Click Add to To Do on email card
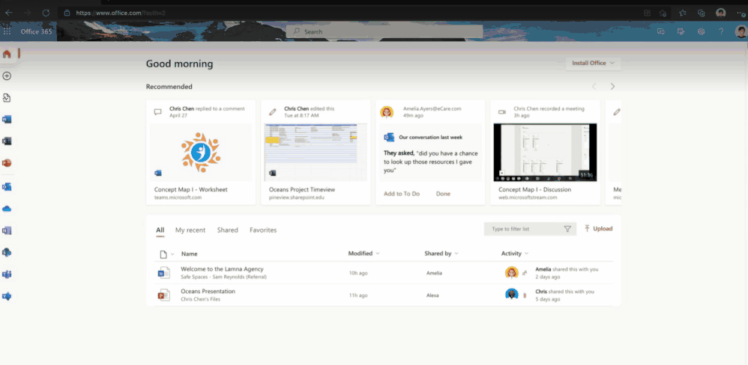This screenshot has width=748, height=365. [402, 194]
